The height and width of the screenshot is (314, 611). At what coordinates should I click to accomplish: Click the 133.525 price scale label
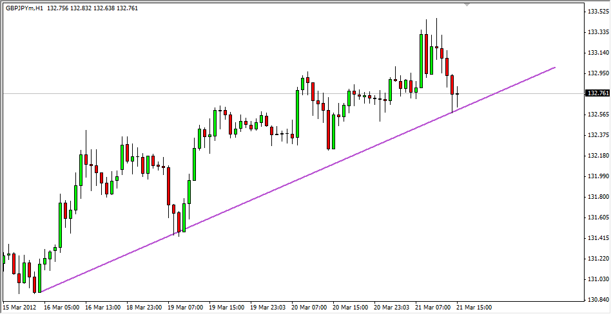pos(597,12)
